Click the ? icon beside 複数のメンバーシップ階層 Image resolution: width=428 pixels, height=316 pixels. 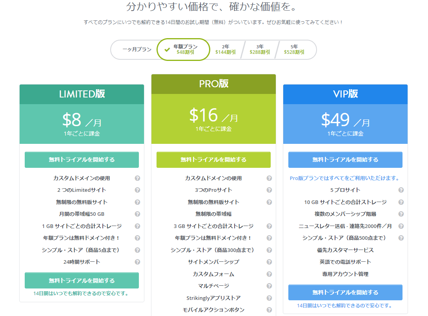pyautogui.click(x=401, y=213)
